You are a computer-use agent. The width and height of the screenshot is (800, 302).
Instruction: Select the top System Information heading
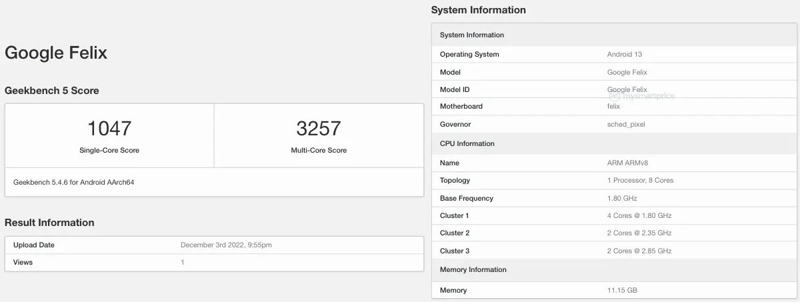479,10
